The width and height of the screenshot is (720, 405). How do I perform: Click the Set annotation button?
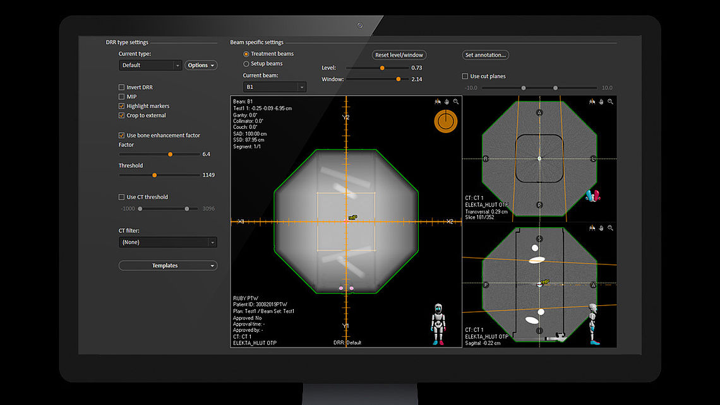(x=485, y=55)
